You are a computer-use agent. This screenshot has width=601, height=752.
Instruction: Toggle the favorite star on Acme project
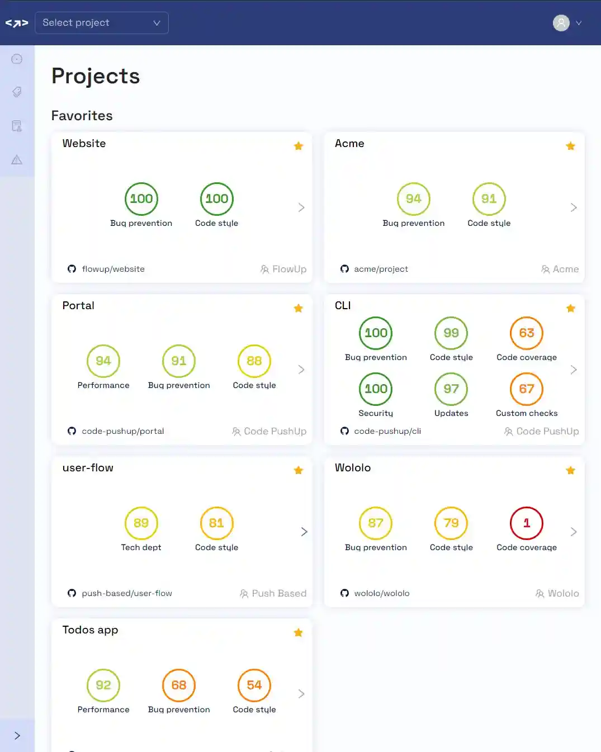click(x=570, y=146)
